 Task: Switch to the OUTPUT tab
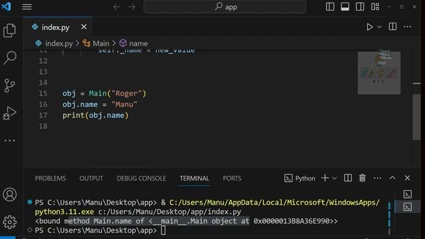(91, 179)
